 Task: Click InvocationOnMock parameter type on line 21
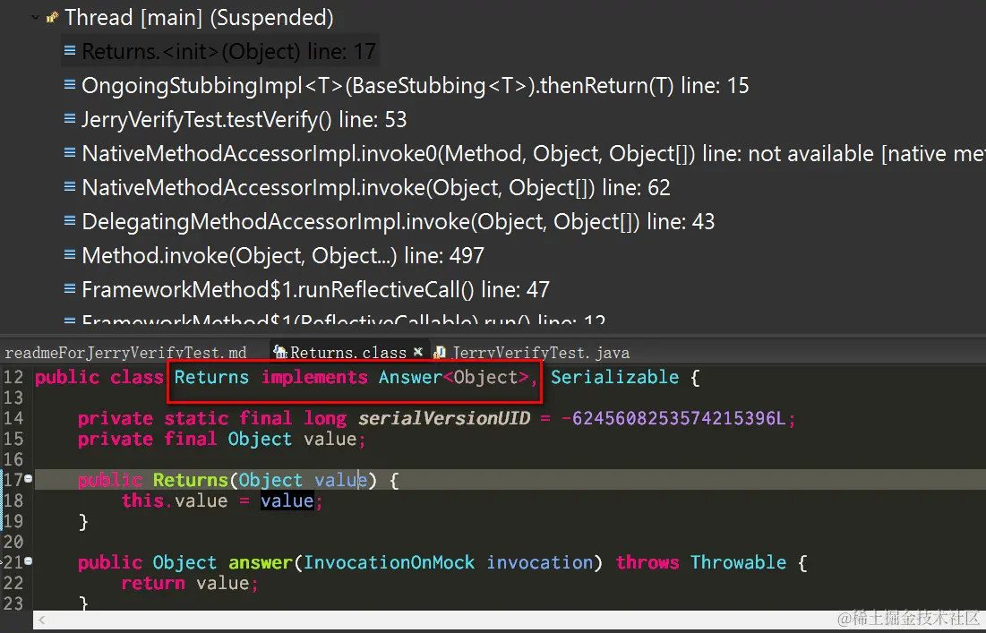pyautogui.click(x=389, y=562)
